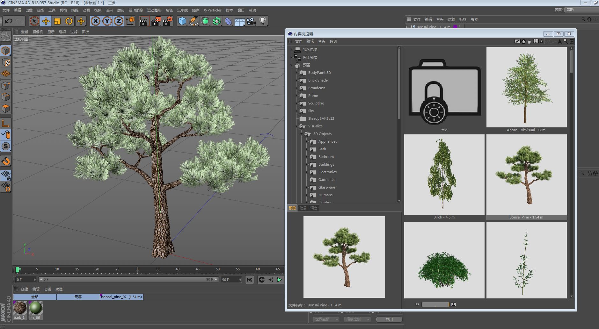Screen dimensions: 599x329
Task: Collapse the Visualize folder in tree
Action: coord(296,126)
